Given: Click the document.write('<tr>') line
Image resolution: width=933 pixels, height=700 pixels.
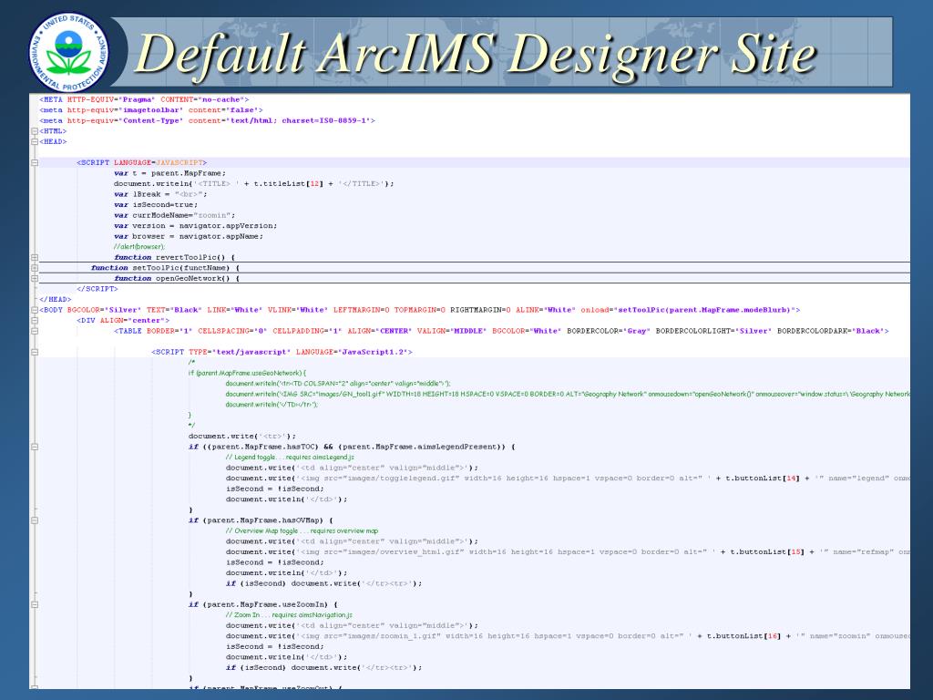Looking at the screenshot, I should point(242,437).
